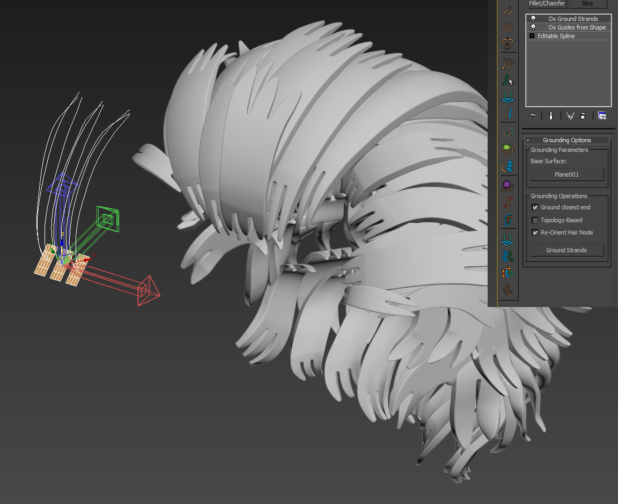
Task: Click Remove modifier trash icon
Action: pyautogui.click(x=583, y=115)
